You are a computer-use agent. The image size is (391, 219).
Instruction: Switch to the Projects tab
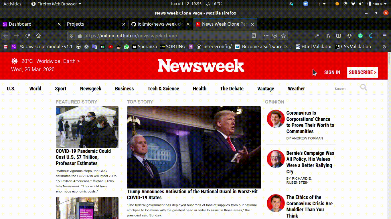[x=96, y=24]
